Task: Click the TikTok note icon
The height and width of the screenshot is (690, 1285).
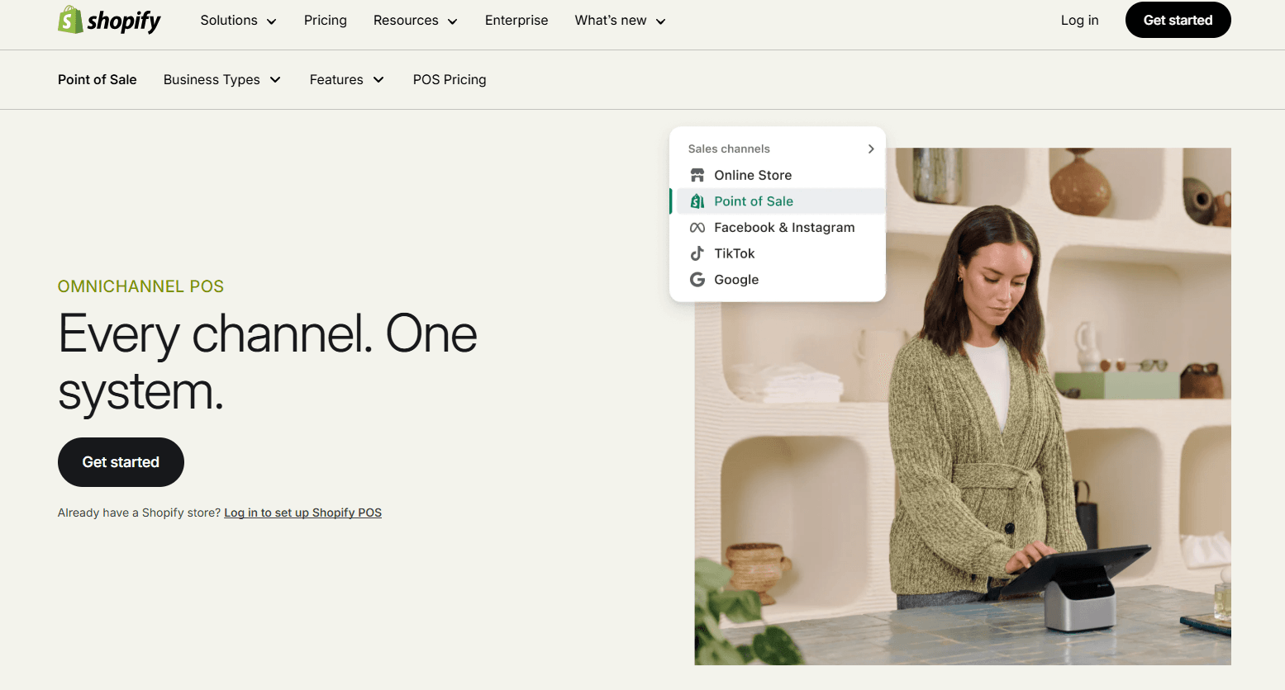Action: (697, 253)
